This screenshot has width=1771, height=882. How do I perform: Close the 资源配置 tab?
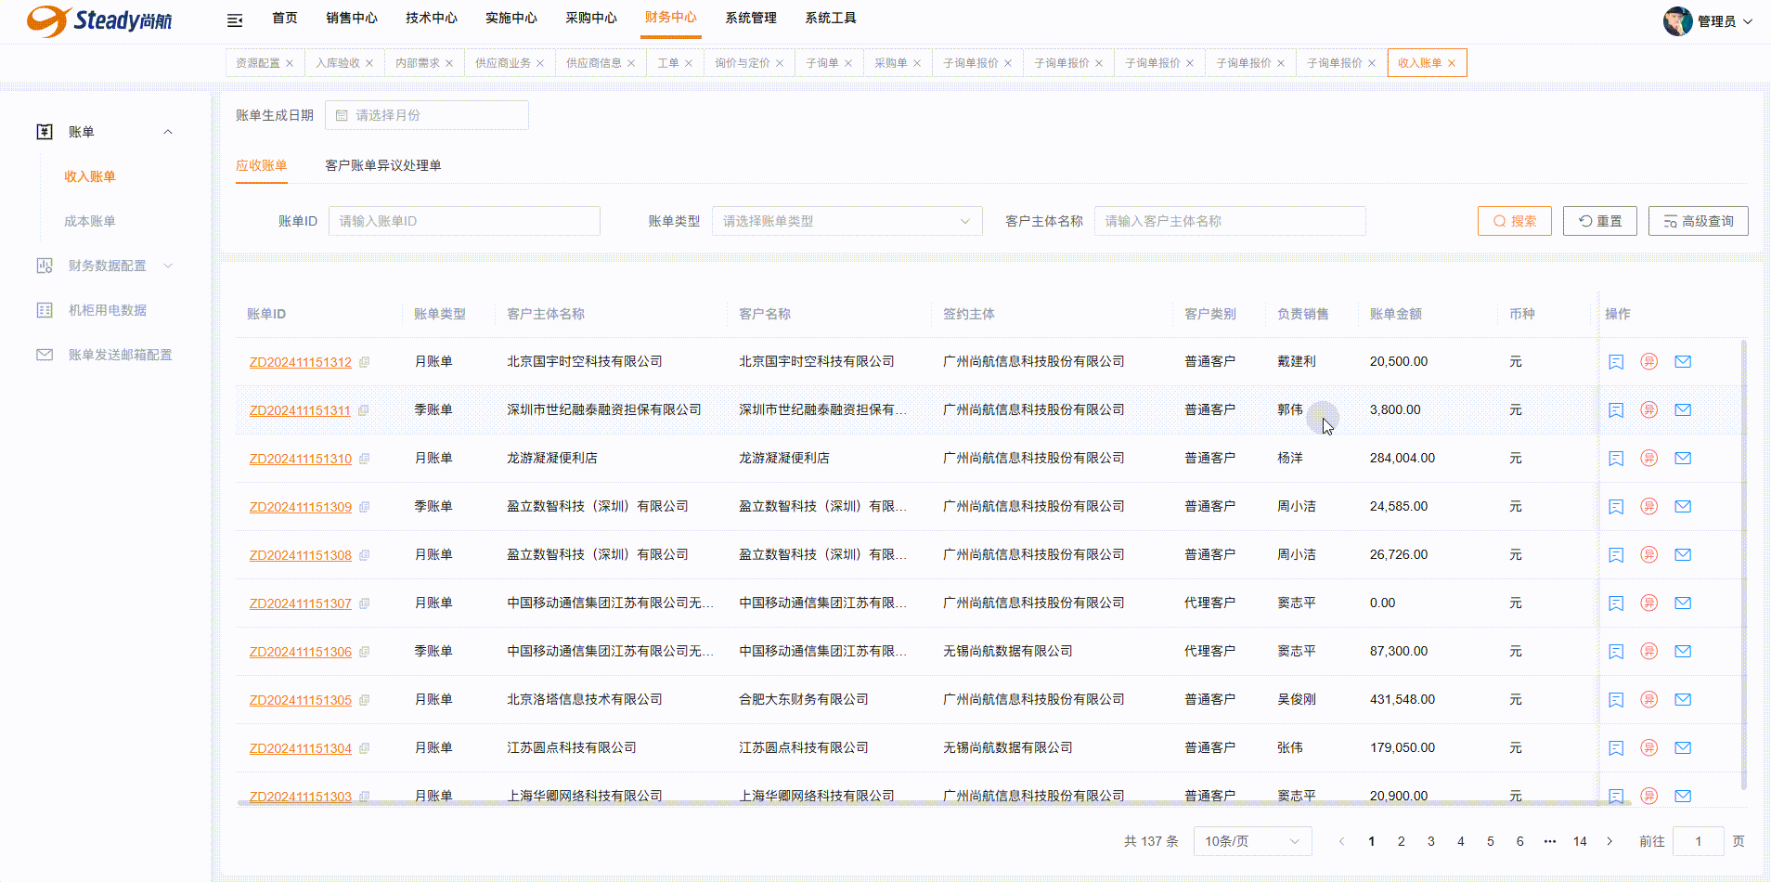click(290, 63)
